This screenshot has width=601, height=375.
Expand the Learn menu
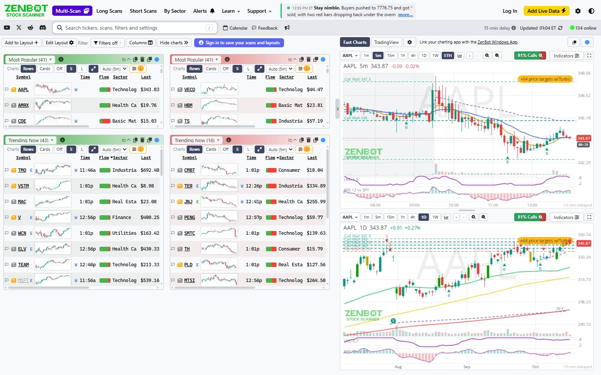pyautogui.click(x=231, y=11)
